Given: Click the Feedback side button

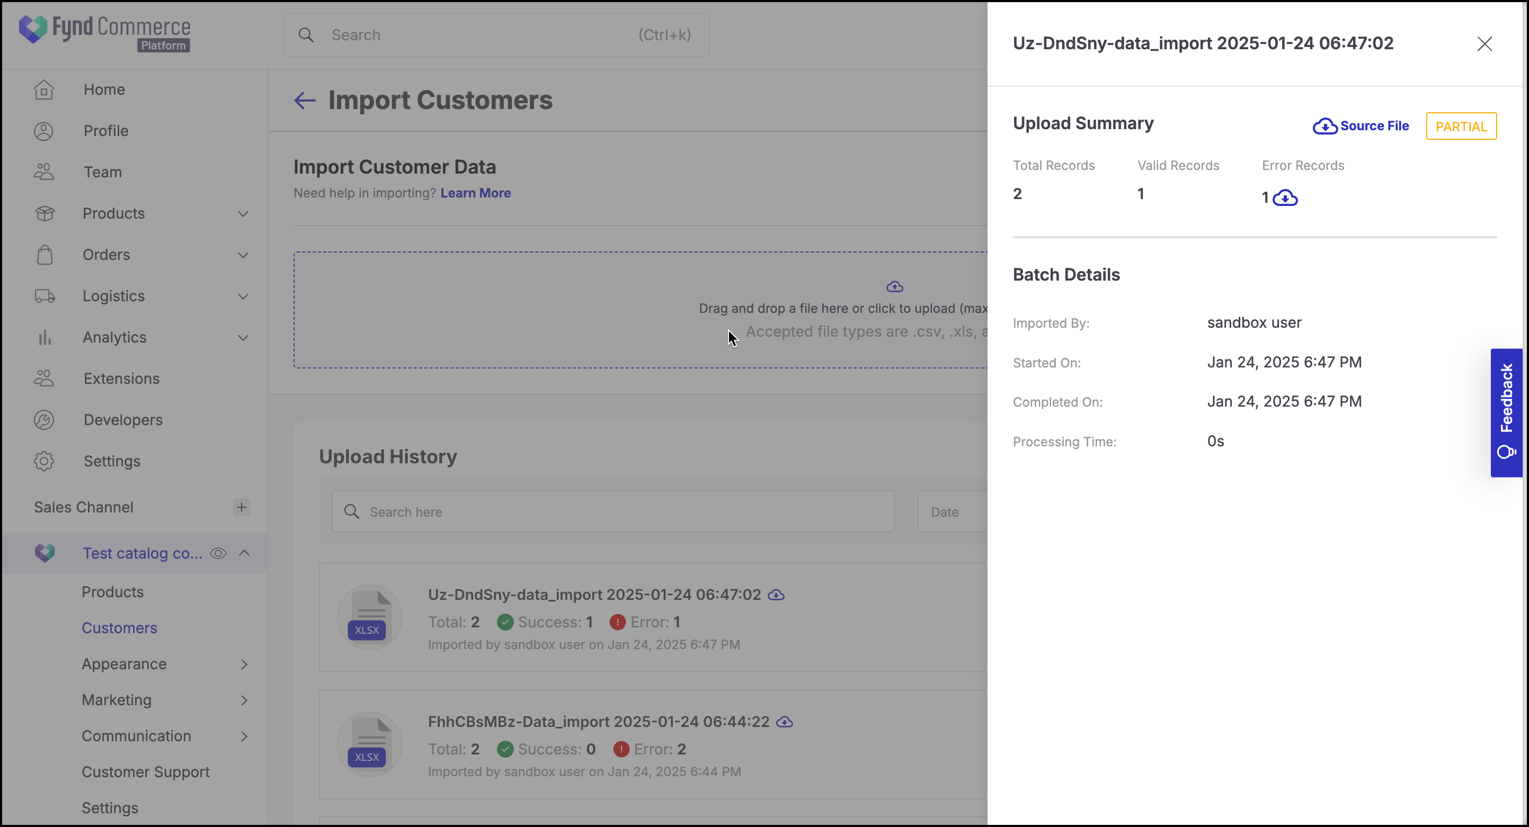Looking at the screenshot, I should pyautogui.click(x=1506, y=413).
